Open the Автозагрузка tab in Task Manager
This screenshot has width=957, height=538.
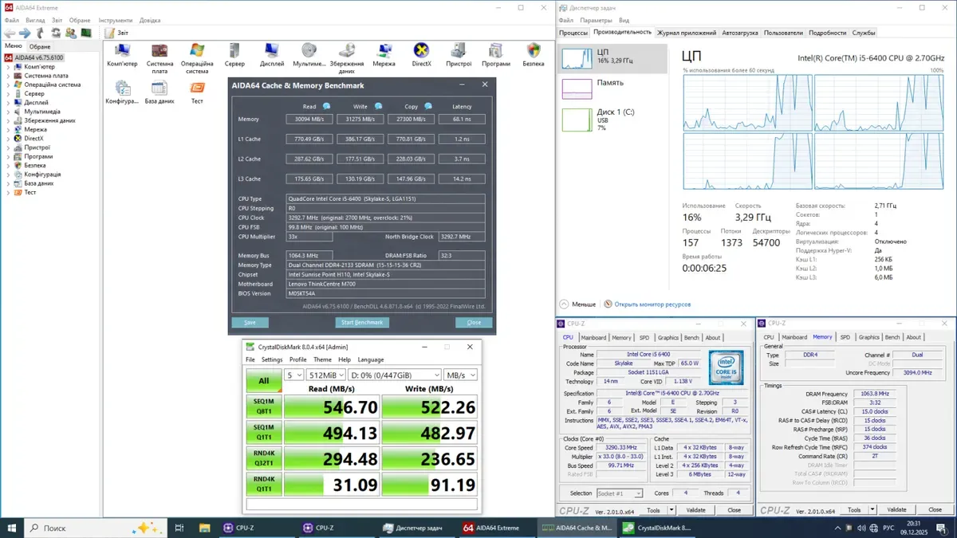[x=740, y=33]
